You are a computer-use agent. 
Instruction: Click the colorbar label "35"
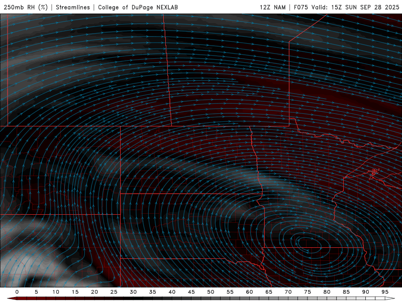153,292
